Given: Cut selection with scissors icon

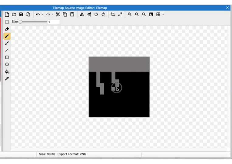Looking at the screenshot, I should (x=58, y=14).
